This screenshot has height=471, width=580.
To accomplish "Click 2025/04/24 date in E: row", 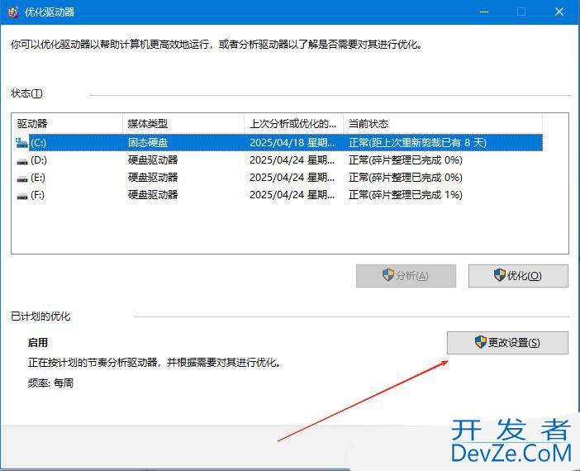I will click(x=292, y=178).
